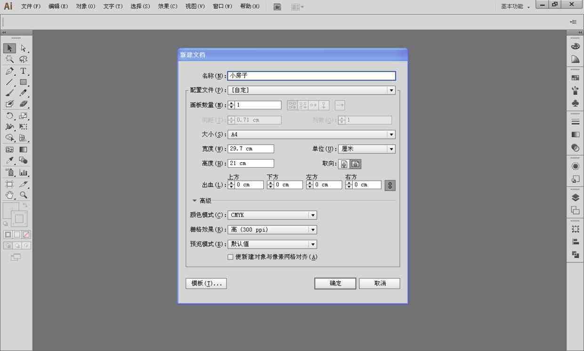Open the 配置文件 dropdown
This screenshot has height=351, width=584.
coord(311,90)
